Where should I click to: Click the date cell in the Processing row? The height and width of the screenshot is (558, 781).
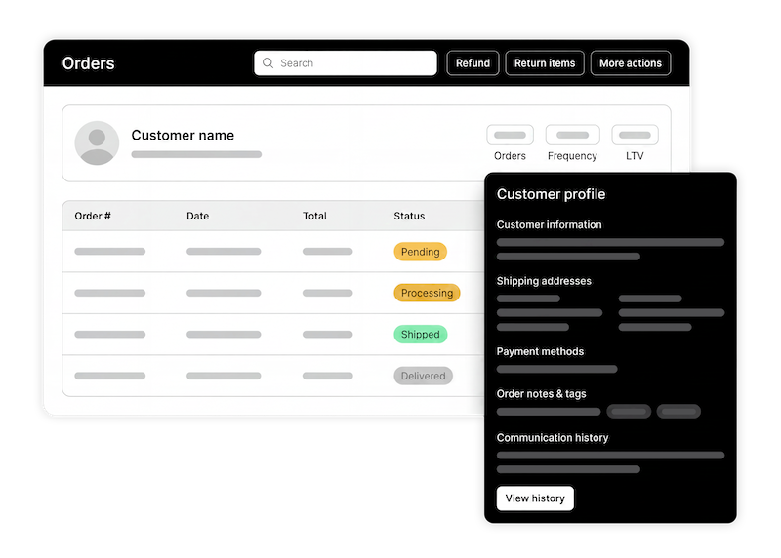(224, 293)
